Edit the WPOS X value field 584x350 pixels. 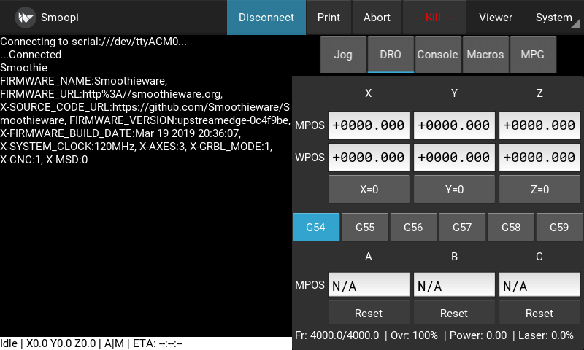pyautogui.click(x=369, y=157)
